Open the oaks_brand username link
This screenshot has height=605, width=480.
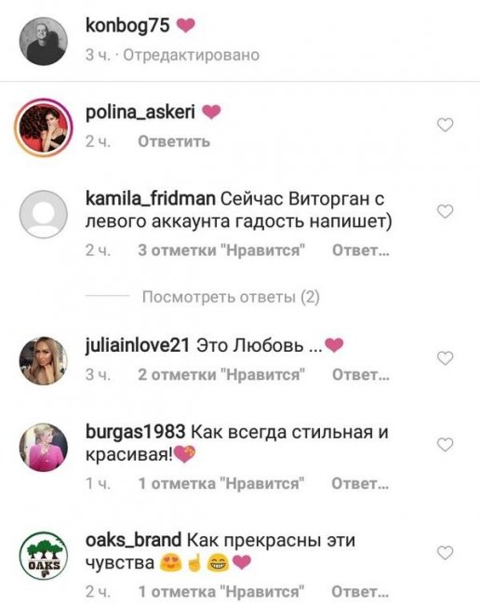[x=133, y=540]
